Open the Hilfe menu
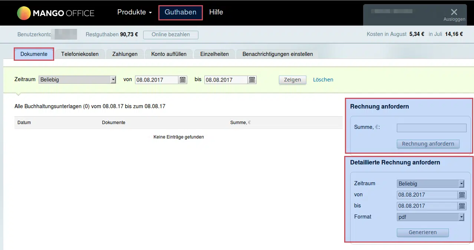The image size is (474, 250). tap(216, 12)
